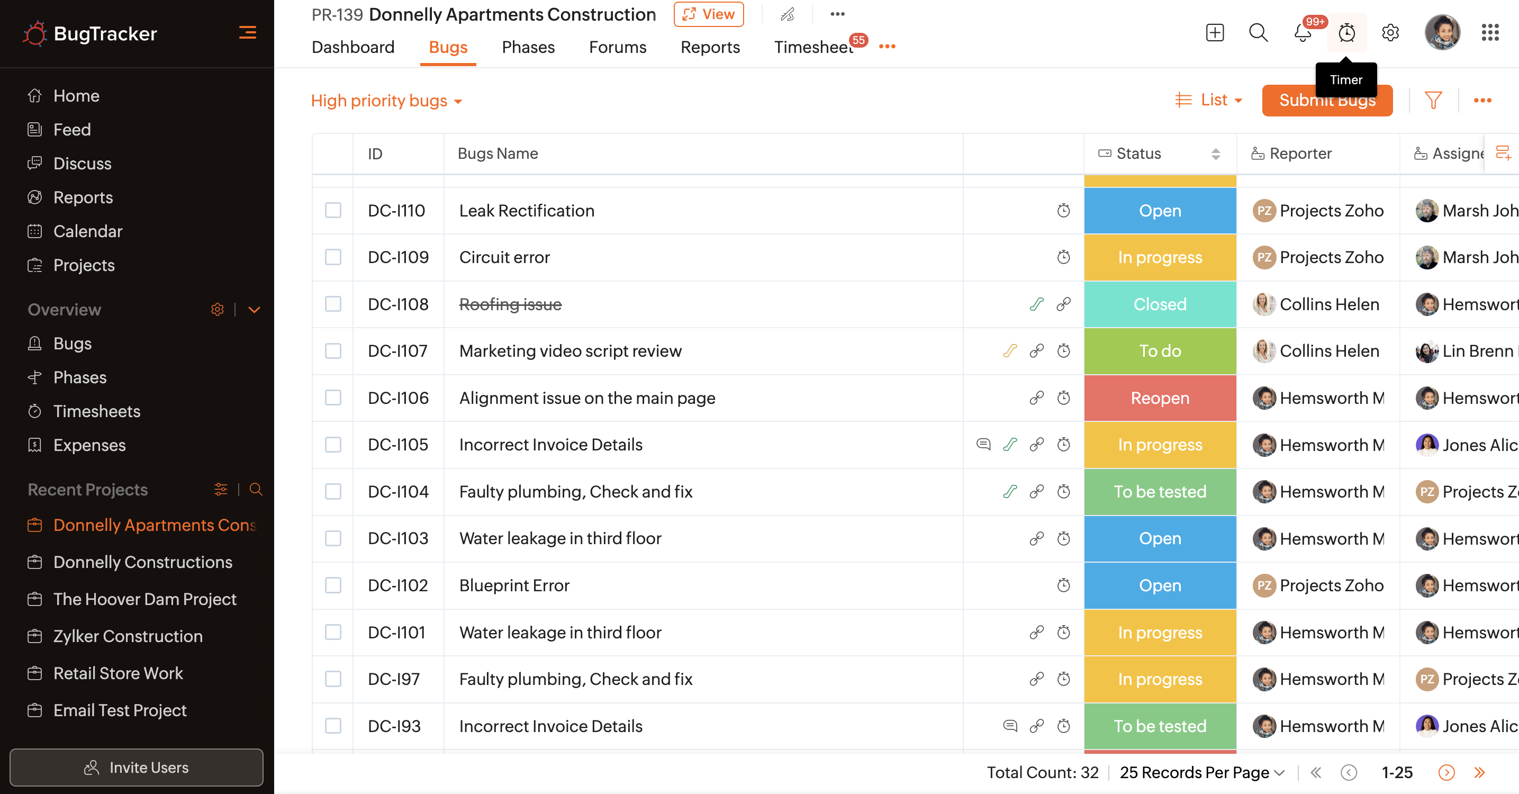This screenshot has height=794, width=1519.
Task: Open the apps grid icon
Action: point(1489,32)
